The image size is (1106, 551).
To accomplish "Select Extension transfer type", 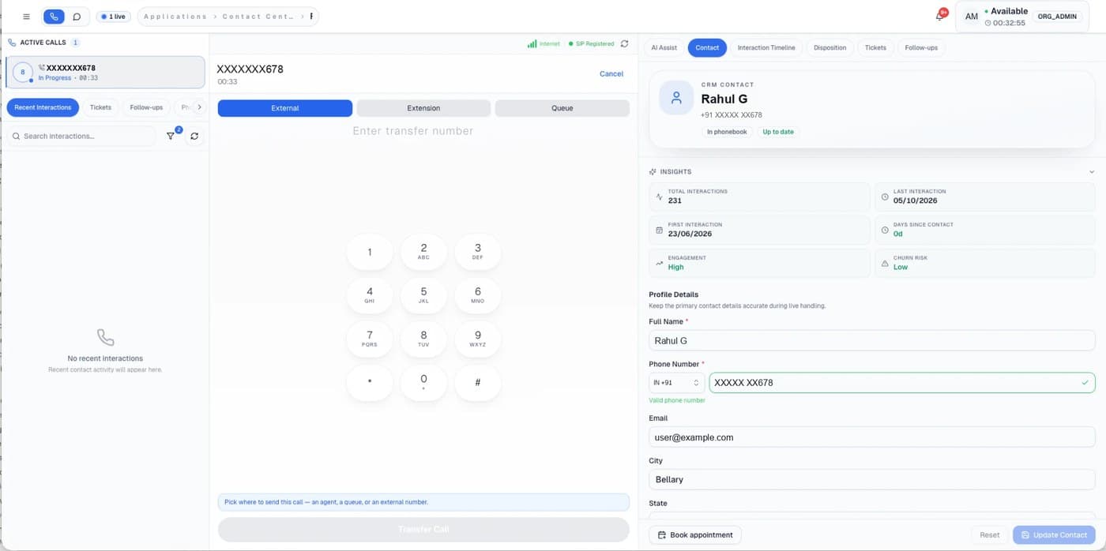I will [423, 108].
